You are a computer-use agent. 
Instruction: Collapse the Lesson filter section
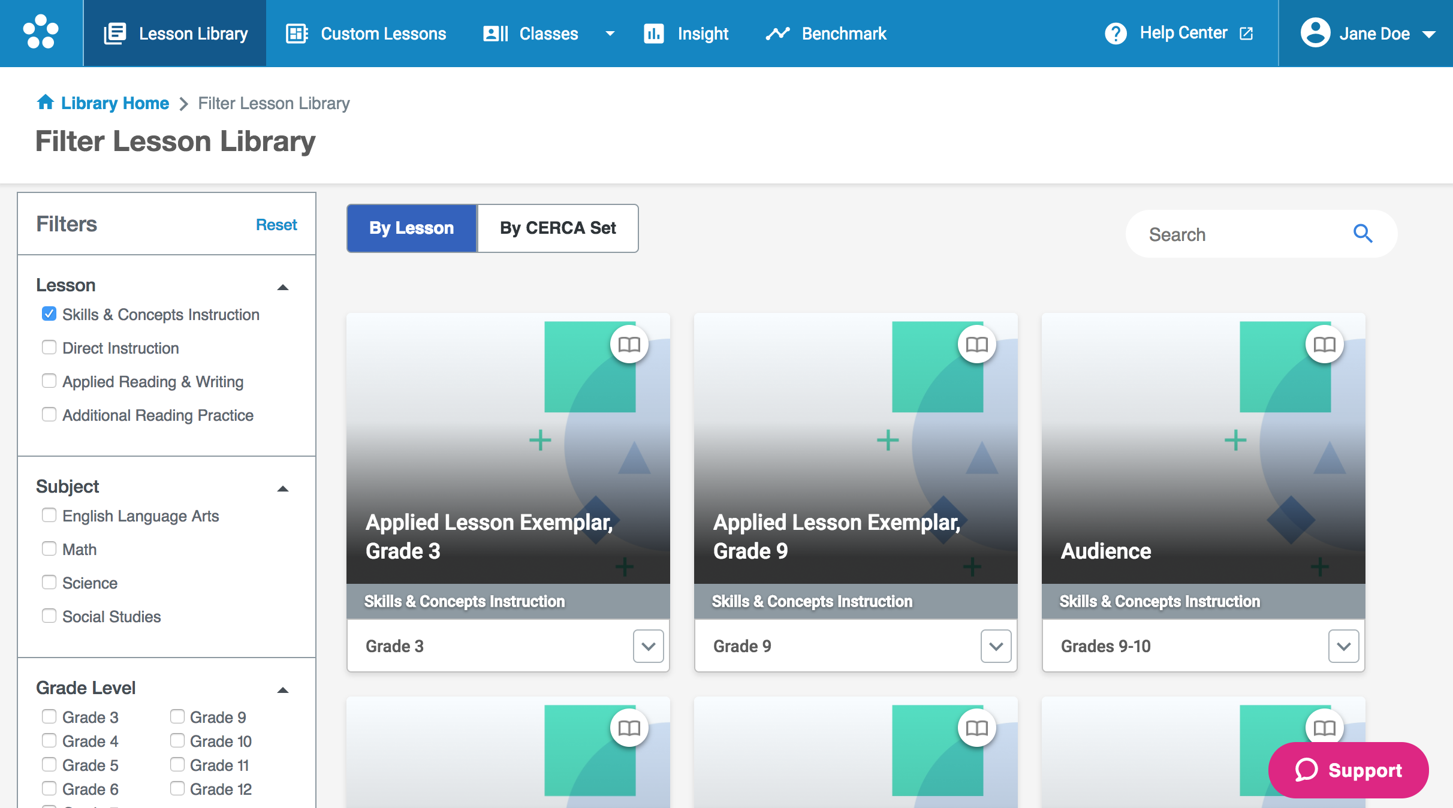(283, 287)
